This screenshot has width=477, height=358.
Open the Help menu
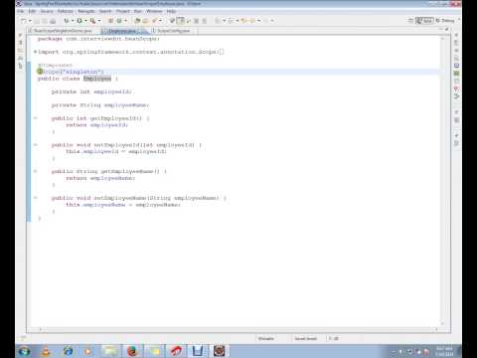[171, 11]
